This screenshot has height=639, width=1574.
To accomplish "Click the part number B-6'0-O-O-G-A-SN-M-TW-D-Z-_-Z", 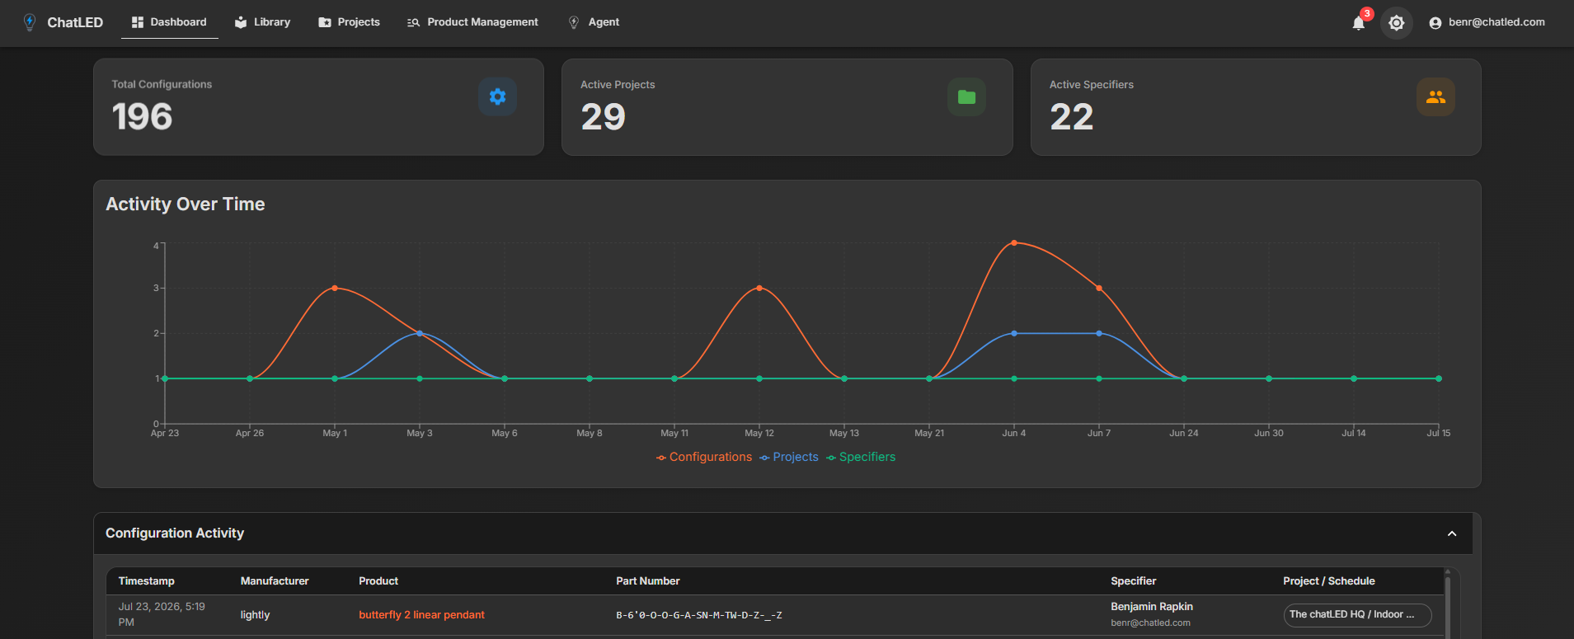I will pyautogui.click(x=699, y=615).
